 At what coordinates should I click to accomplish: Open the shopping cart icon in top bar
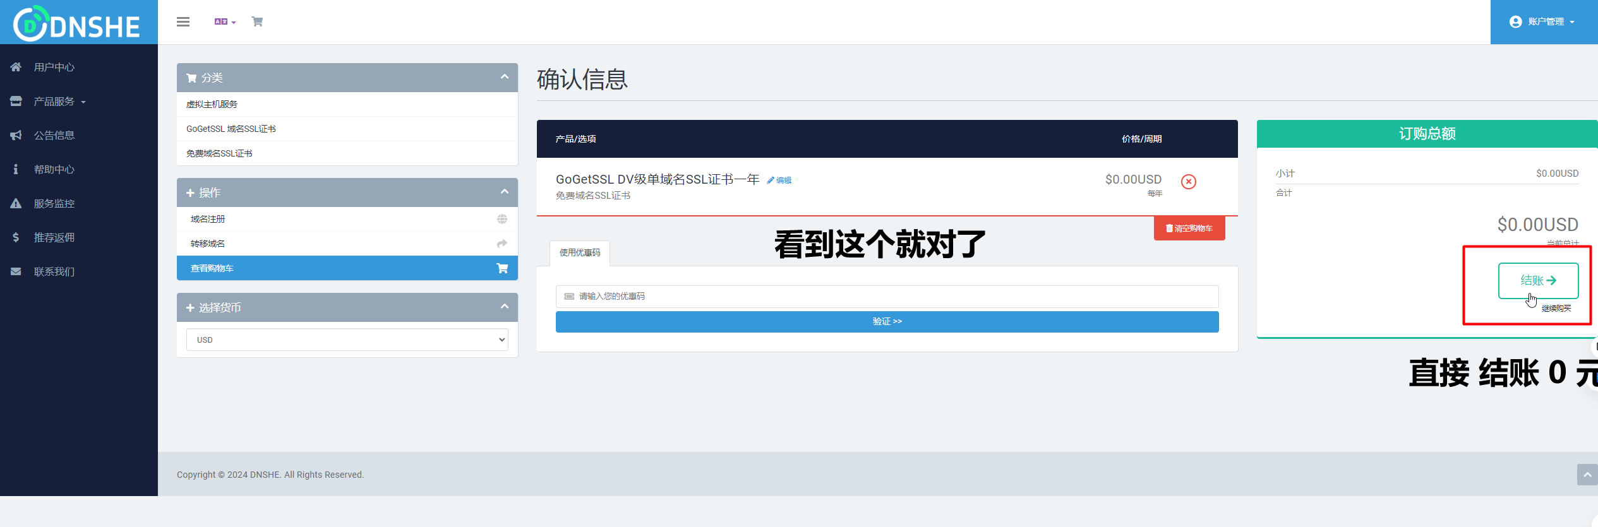[257, 21]
